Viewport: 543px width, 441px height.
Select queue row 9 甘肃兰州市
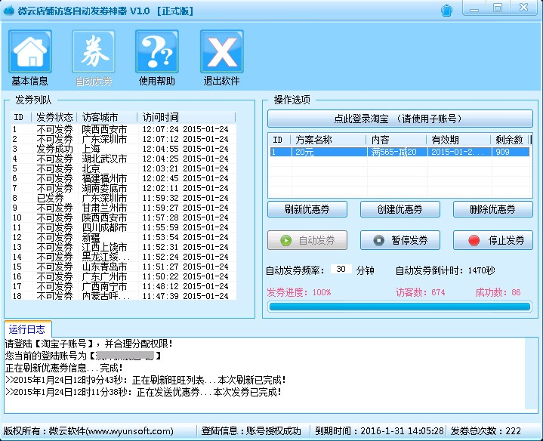[x=124, y=208]
